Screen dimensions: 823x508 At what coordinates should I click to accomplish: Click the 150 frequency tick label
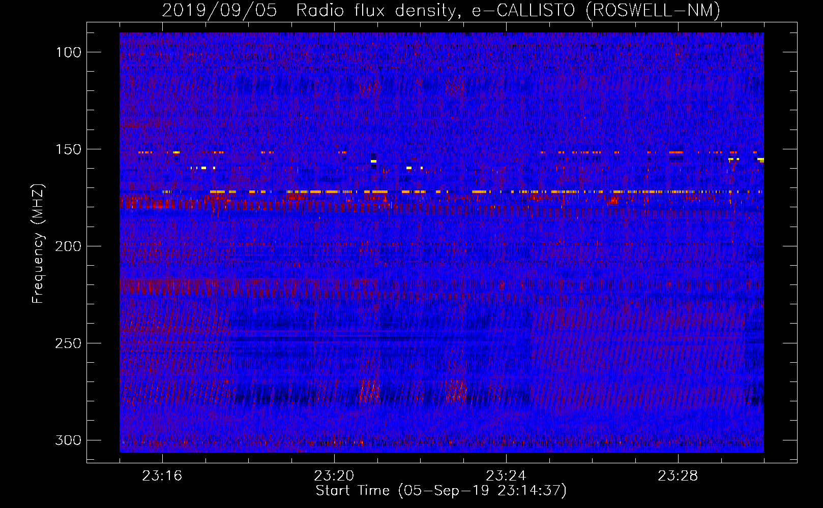(68, 149)
